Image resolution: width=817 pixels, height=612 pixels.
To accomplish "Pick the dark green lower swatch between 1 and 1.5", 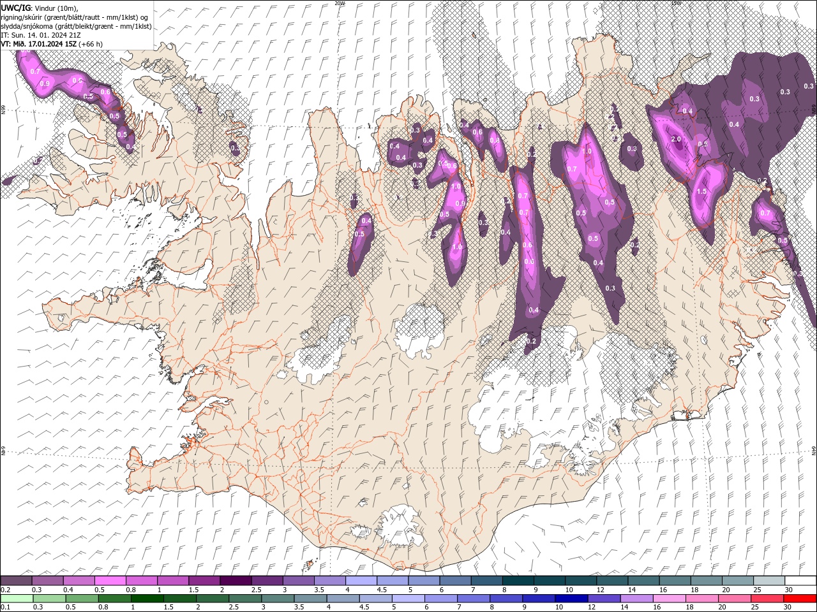I will pos(147,599).
